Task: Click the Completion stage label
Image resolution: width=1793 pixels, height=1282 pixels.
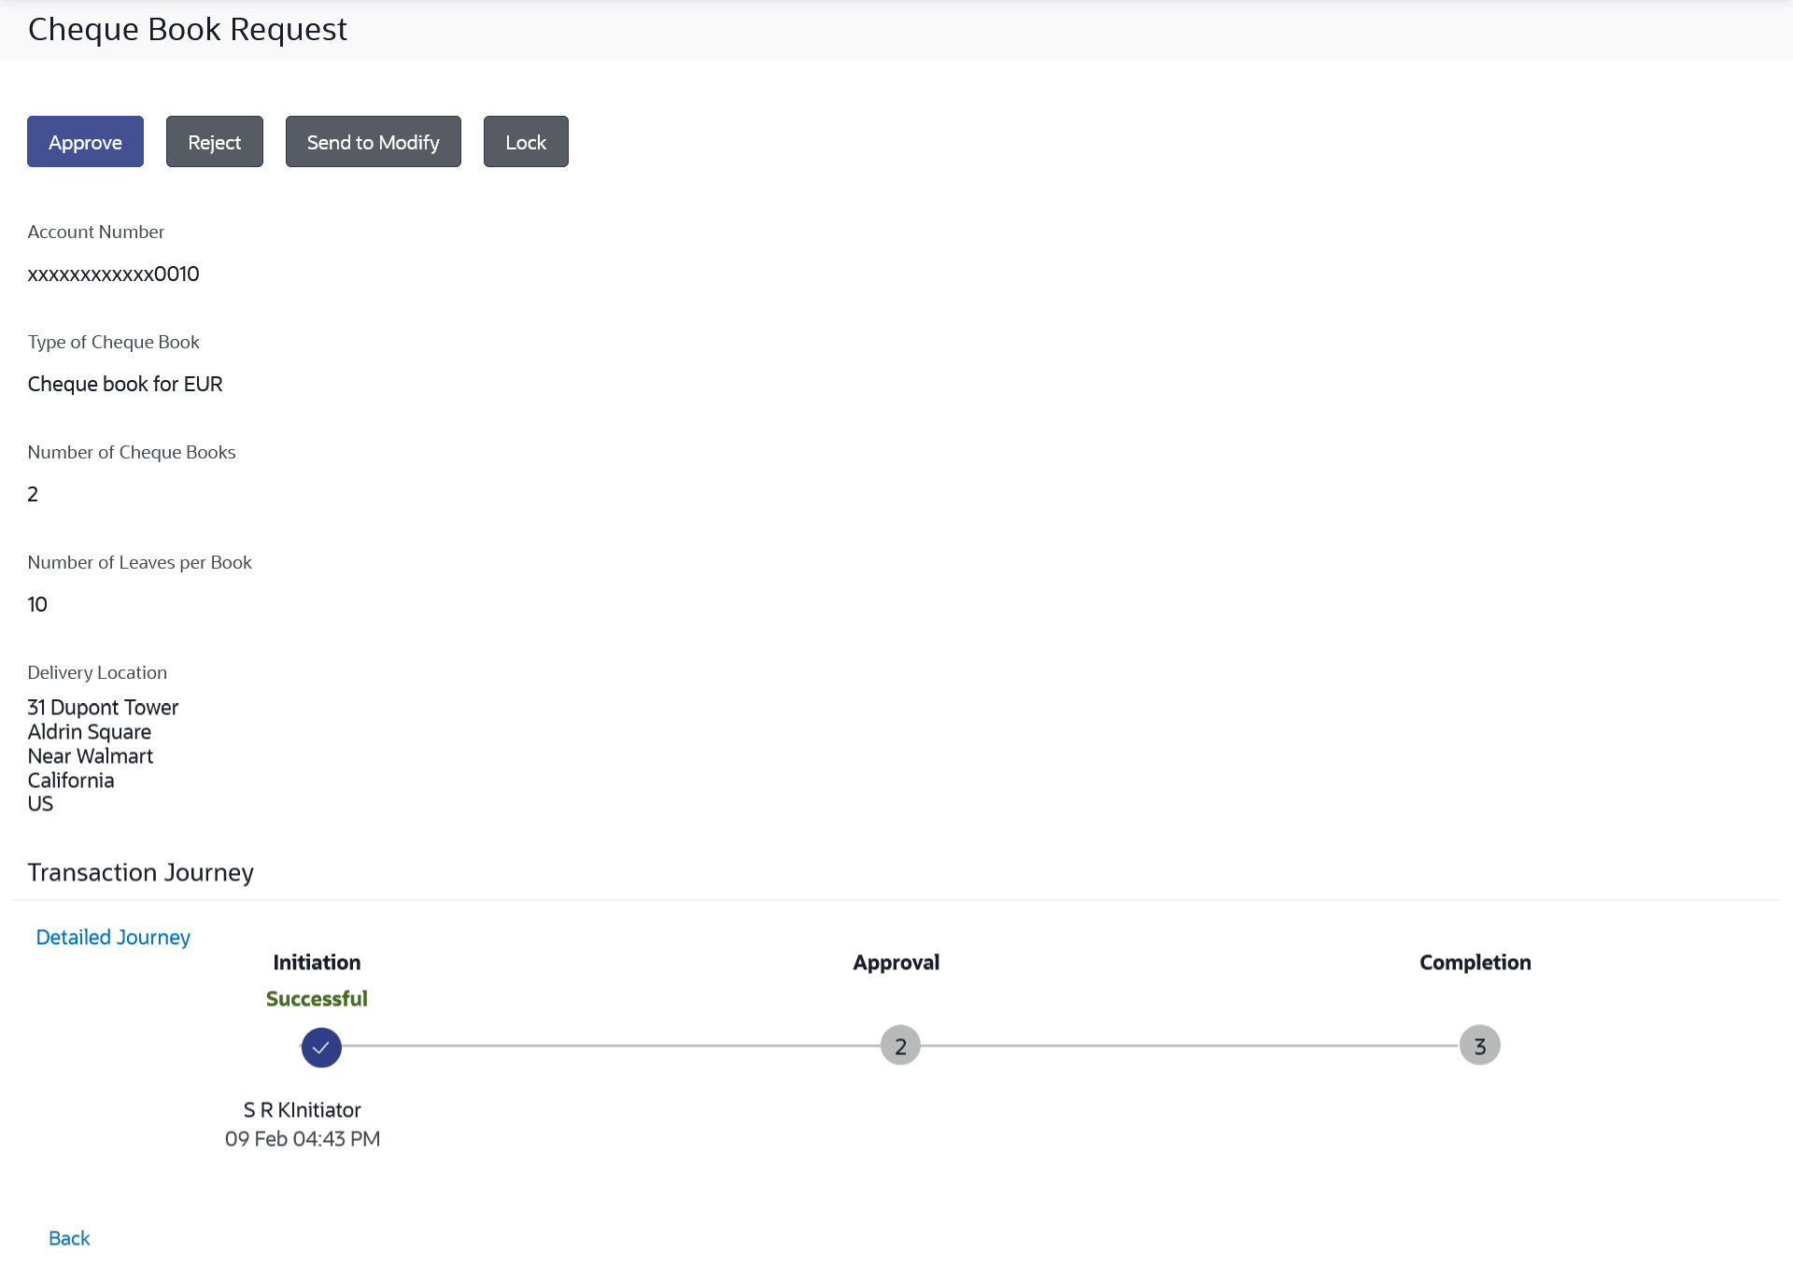Action: pyautogui.click(x=1475, y=963)
